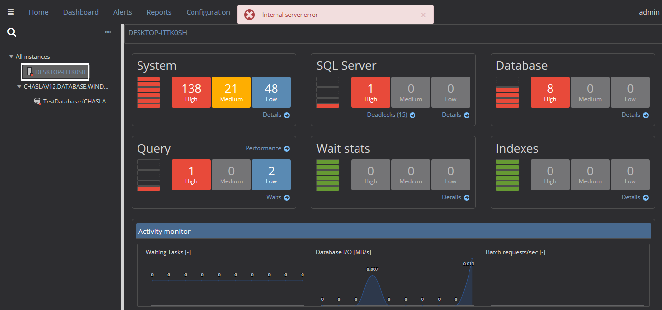
Task: Open the Alerts menu item
Action: click(x=122, y=12)
